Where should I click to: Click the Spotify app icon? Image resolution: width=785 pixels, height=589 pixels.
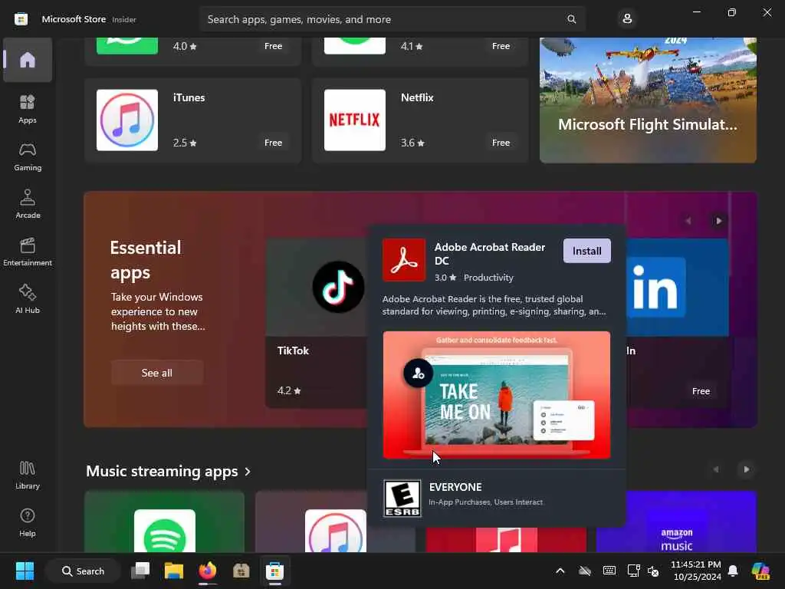point(165,531)
